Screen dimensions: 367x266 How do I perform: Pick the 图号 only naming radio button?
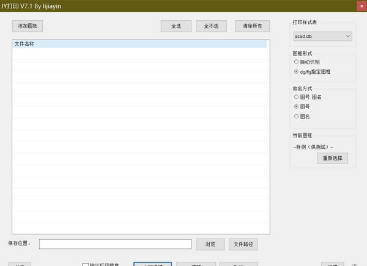click(x=297, y=106)
